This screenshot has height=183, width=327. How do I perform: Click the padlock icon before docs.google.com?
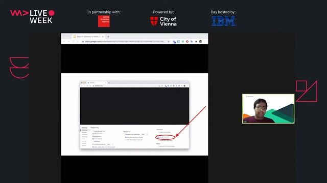tap(83, 42)
